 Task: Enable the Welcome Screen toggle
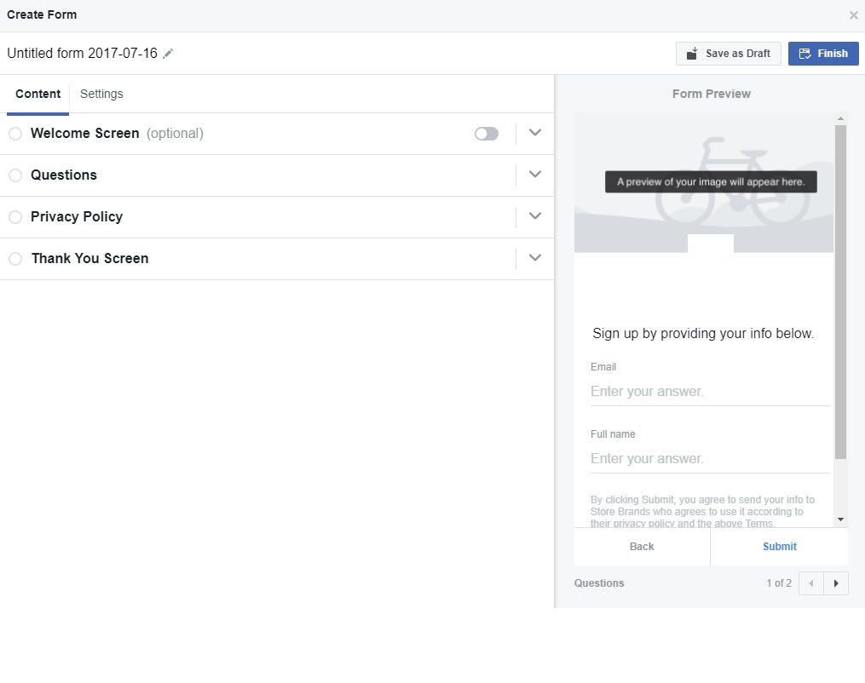click(x=487, y=134)
